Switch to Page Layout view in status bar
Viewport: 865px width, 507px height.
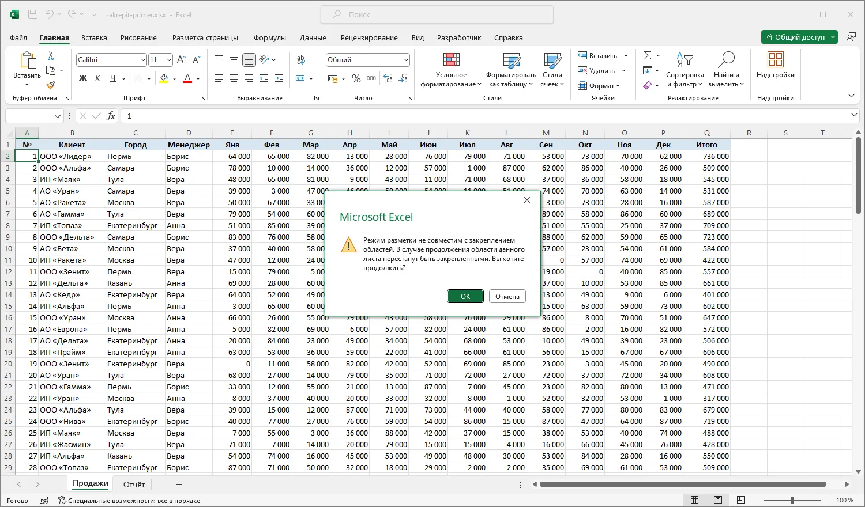pos(718,500)
